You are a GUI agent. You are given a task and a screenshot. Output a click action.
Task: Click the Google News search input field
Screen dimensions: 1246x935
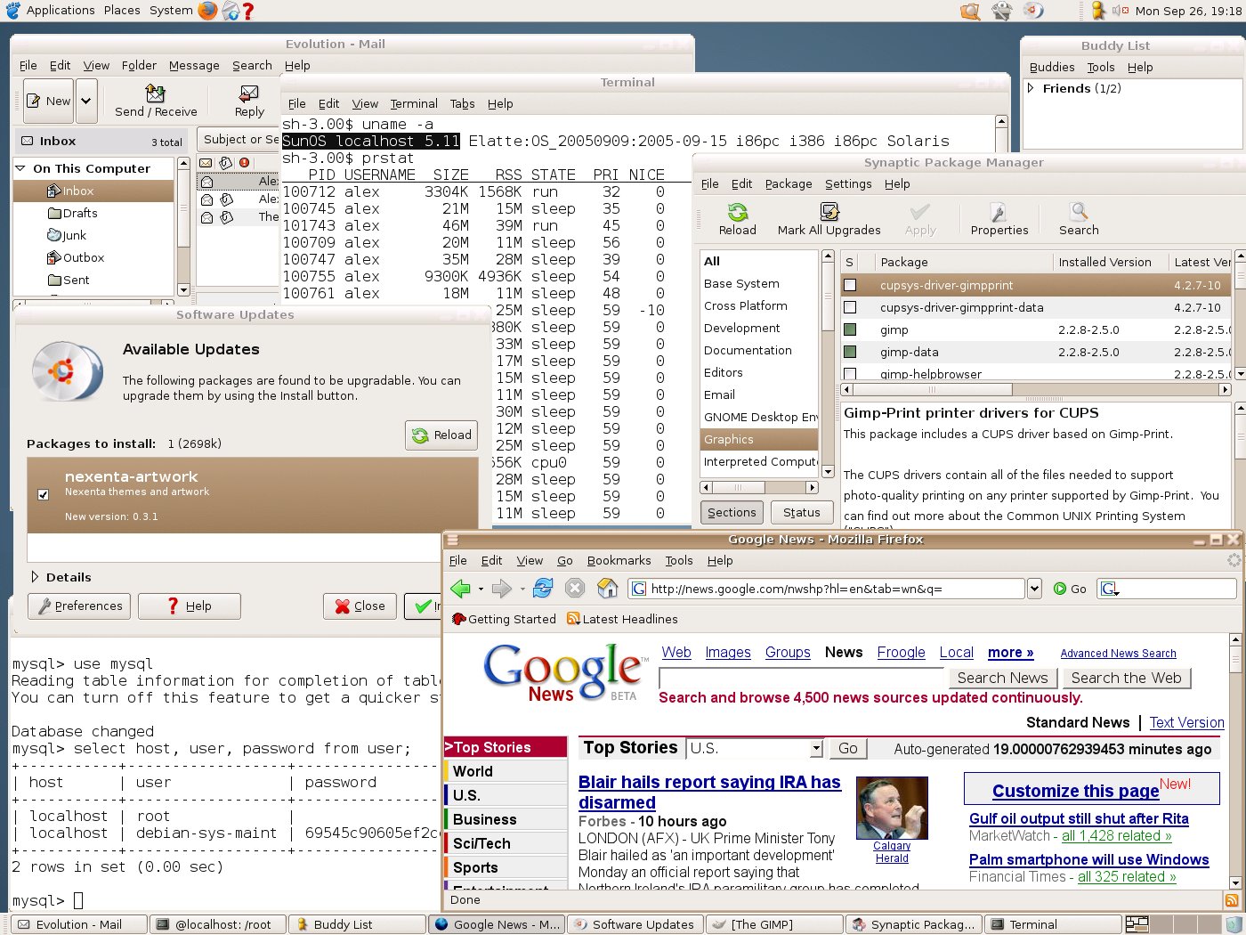point(801,679)
